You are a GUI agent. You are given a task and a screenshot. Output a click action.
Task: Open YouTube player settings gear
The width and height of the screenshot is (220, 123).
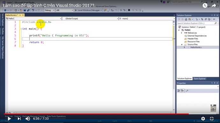[x=203, y=119]
